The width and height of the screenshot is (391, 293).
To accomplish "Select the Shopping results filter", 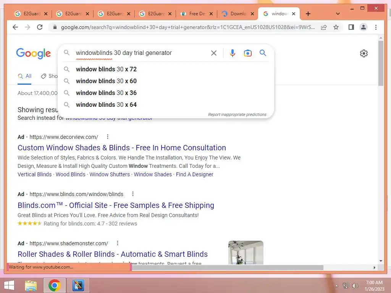I will coord(50,76).
